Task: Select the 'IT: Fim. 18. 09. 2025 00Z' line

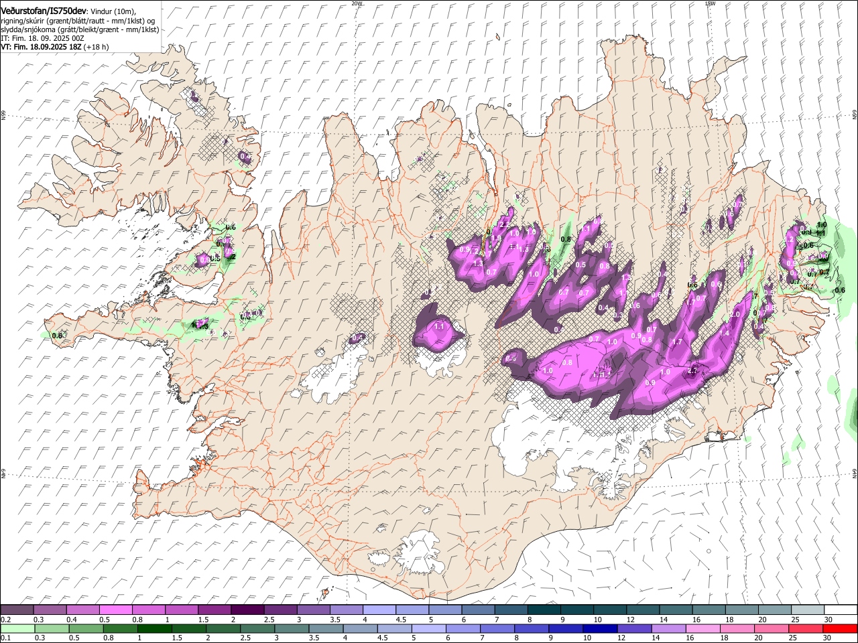Action: 42,38
